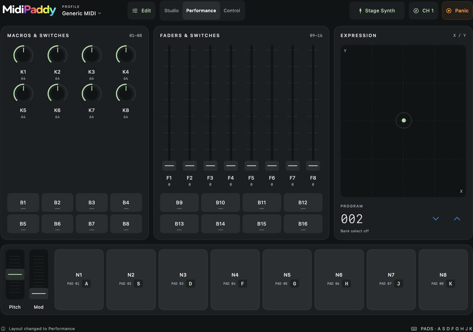This screenshot has width=473, height=332.
Task: Click the Bank select off label
Action: tap(354, 231)
